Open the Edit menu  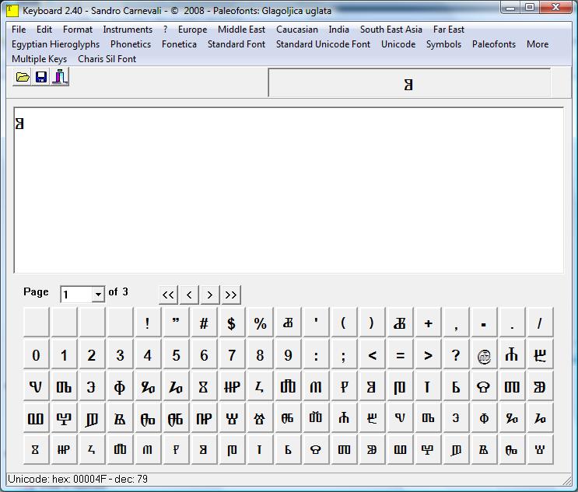(x=44, y=30)
